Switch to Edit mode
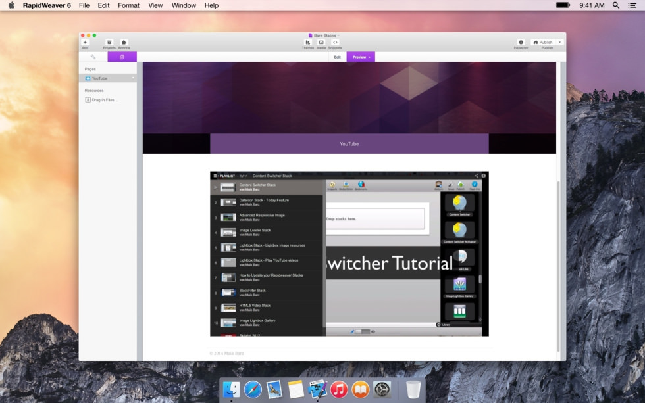The height and width of the screenshot is (403, 645). pos(337,57)
